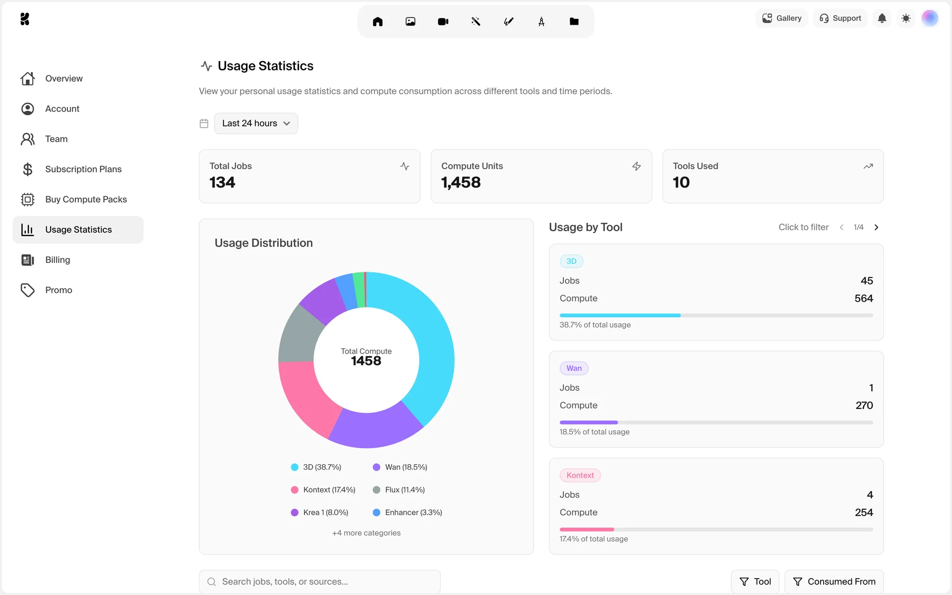Click the search jobs input field
The height and width of the screenshot is (595, 952).
pos(320,582)
